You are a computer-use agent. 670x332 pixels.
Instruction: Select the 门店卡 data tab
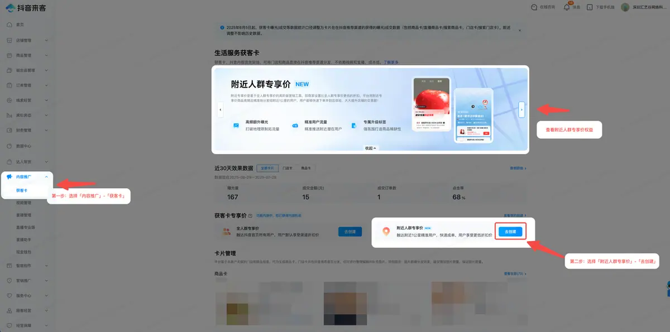click(x=288, y=168)
